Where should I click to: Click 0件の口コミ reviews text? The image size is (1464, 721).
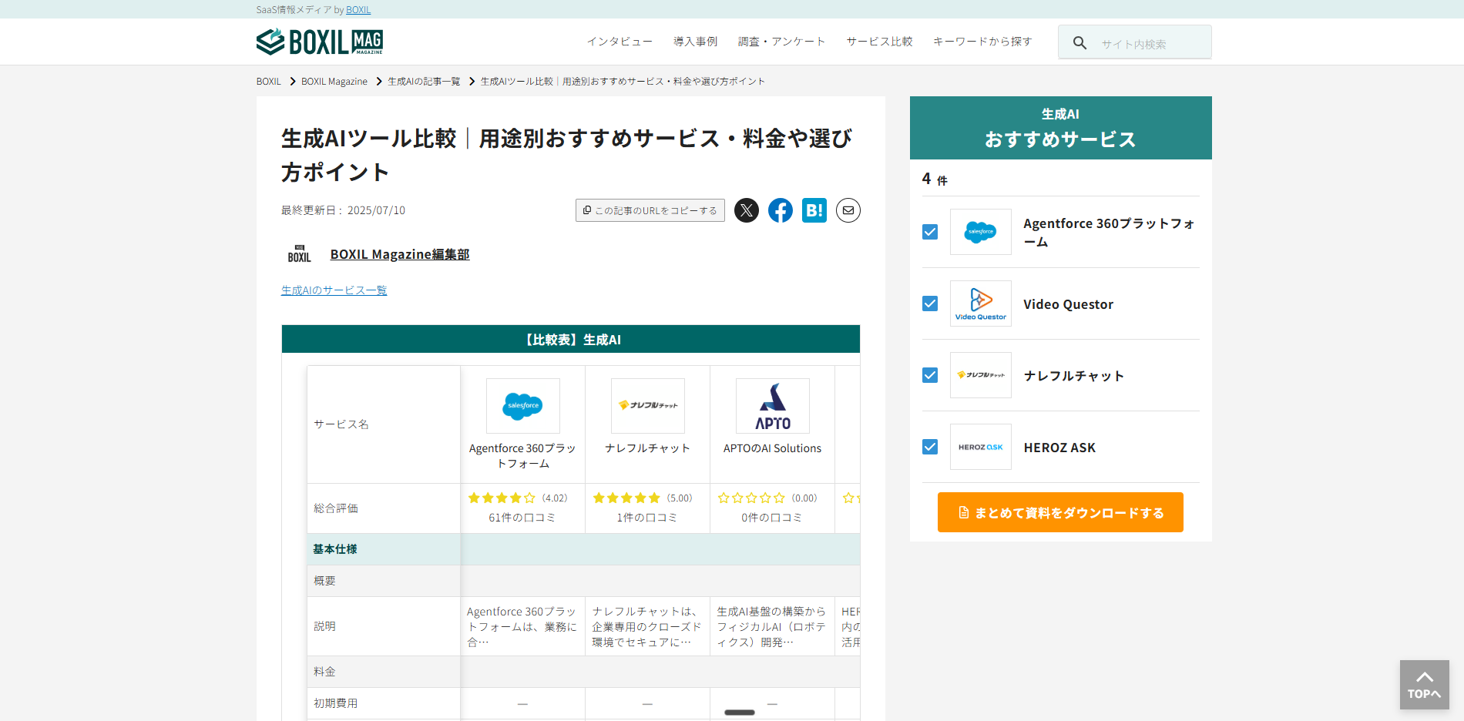click(x=772, y=518)
